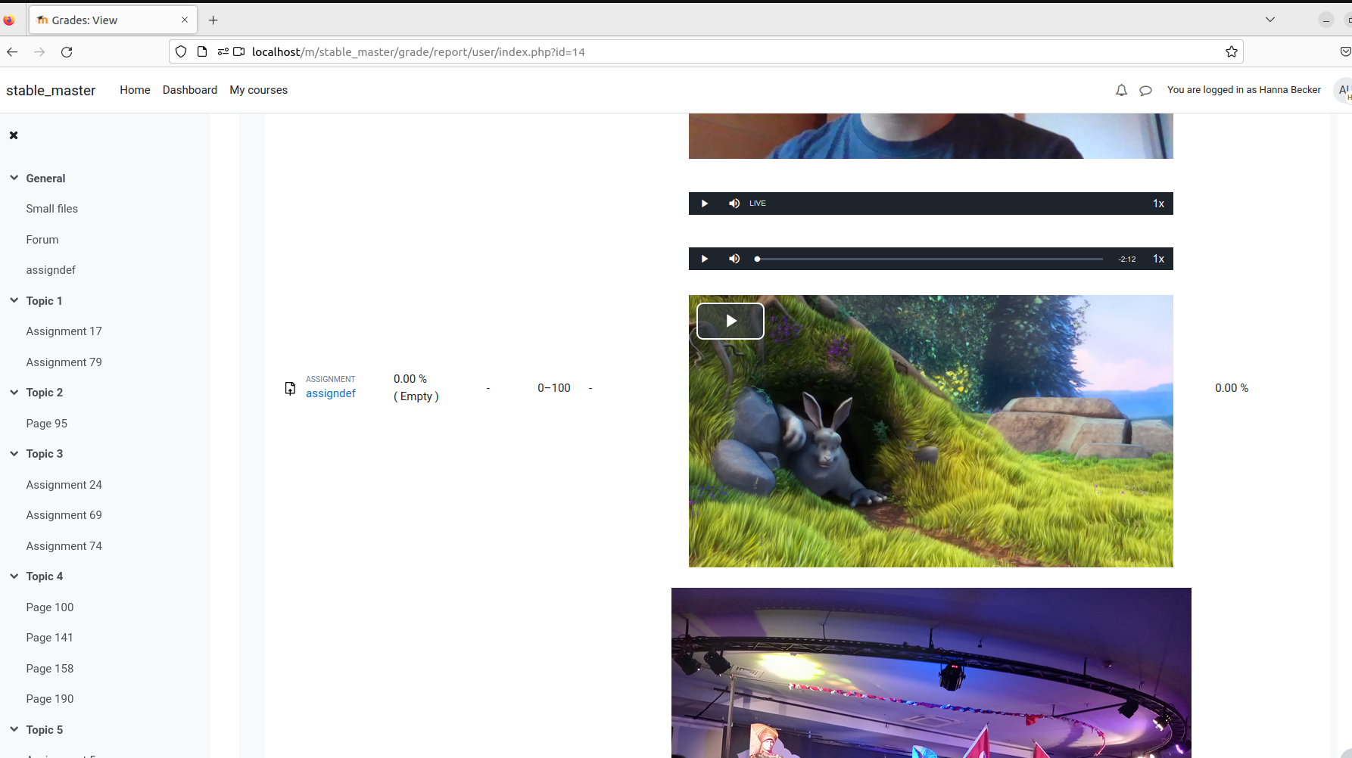1352x758 pixels.
Task: Collapse Topic 5 section
Action: (14, 729)
